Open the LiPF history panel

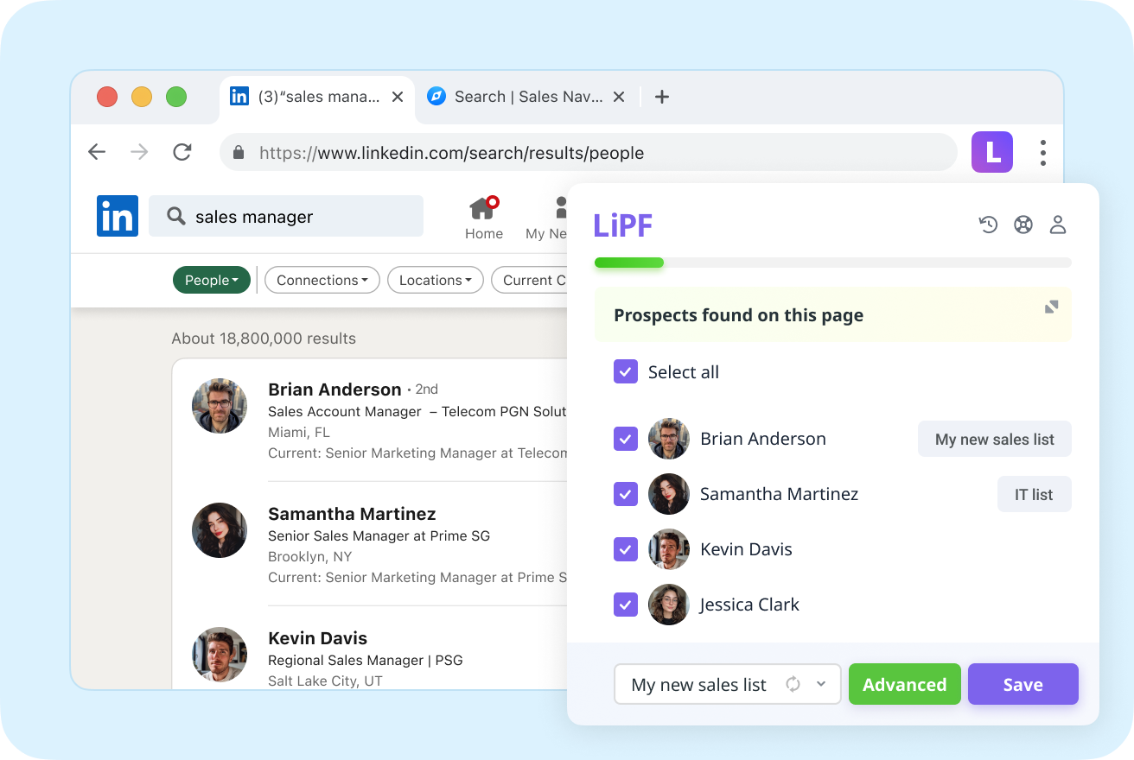(x=988, y=224)
